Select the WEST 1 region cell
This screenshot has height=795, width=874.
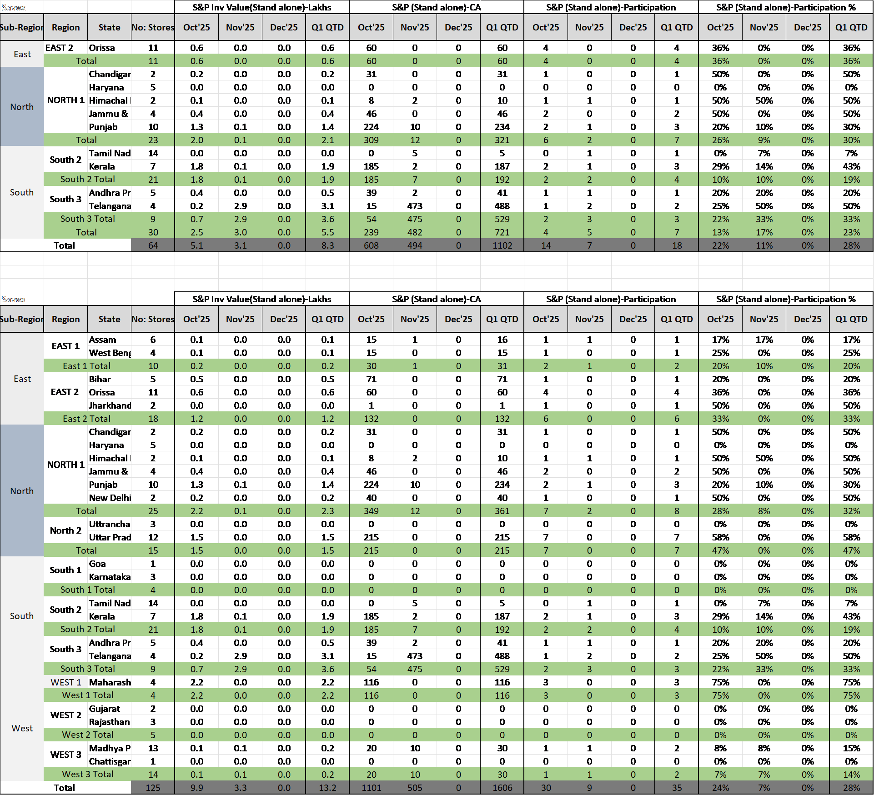pyautogui.click(x=65, y=682)
